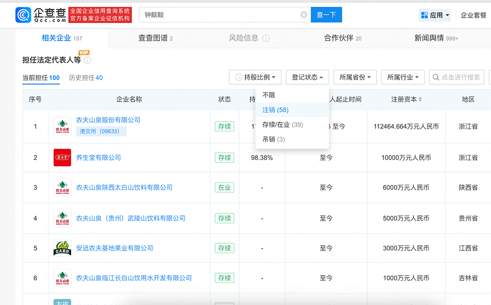The width and height of the screenshot is (491, 305).
Task: Clear the search box with the X icon
Action: coord(303,15)
